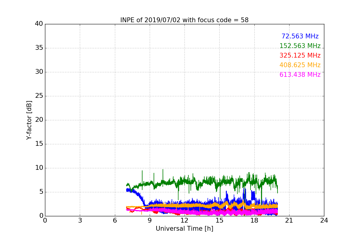Click the x-axis tick value 3
Screen dimensions: 360x240
80,220
